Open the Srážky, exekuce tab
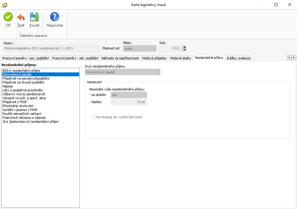The image size is (297, 209). (x=238, y=58)
